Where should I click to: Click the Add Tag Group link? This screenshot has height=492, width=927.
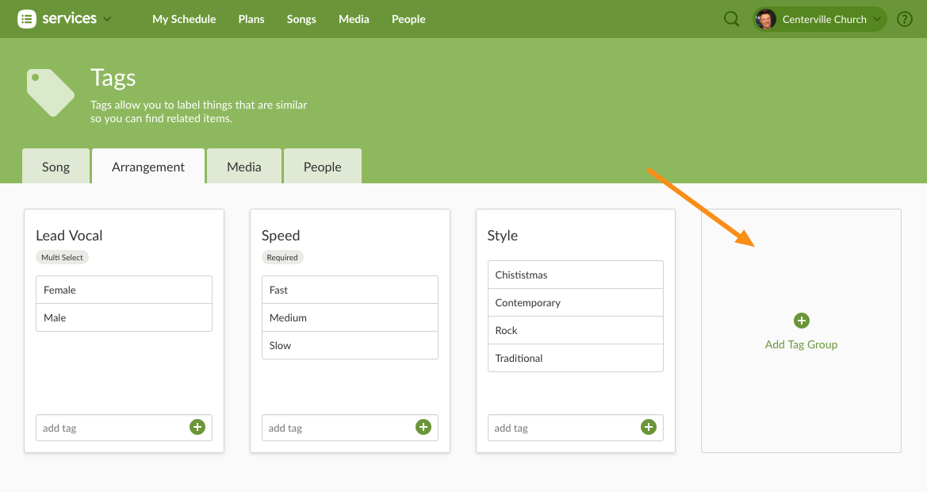(801, 345)
